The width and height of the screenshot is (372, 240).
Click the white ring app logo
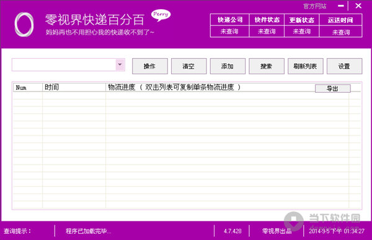pos(24,24)
